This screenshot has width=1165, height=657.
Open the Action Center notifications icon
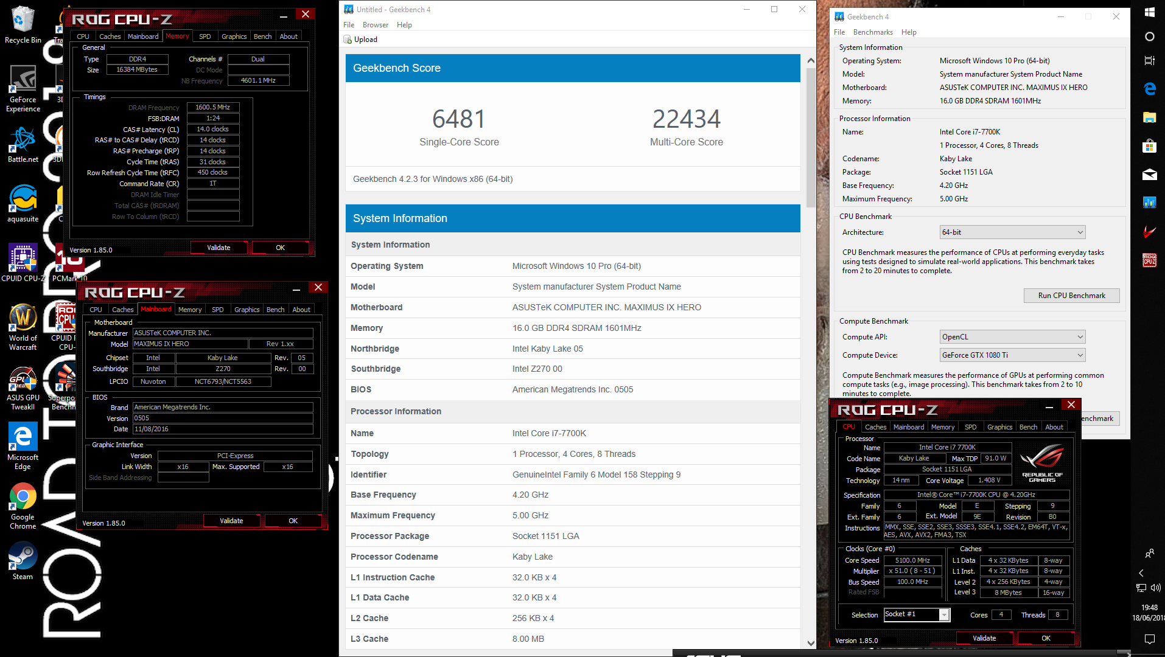click(x=1149, y=639)
